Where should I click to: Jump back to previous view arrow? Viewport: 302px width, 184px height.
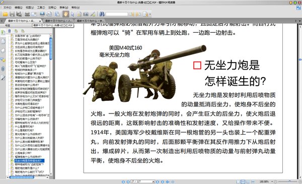coord(168,181)
